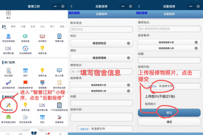Open 学生财务明细 icon
The width and height of the screenshot is (203, 135).
click(9, 37)
